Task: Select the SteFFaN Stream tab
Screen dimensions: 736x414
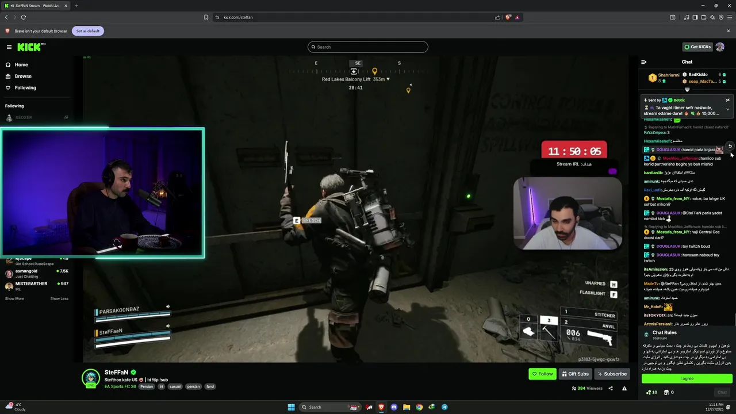Action: pyautogui.click(x=36, y=6)
